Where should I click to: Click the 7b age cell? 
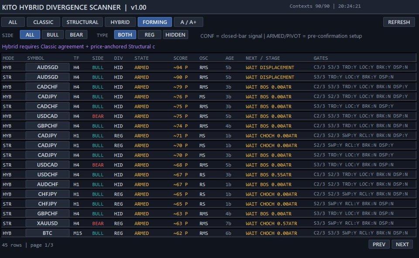click(x=228, y=224)
